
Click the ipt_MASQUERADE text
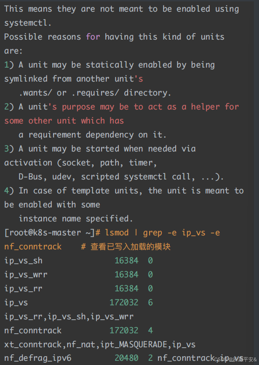pyautogui.click(x=134, y=344)
